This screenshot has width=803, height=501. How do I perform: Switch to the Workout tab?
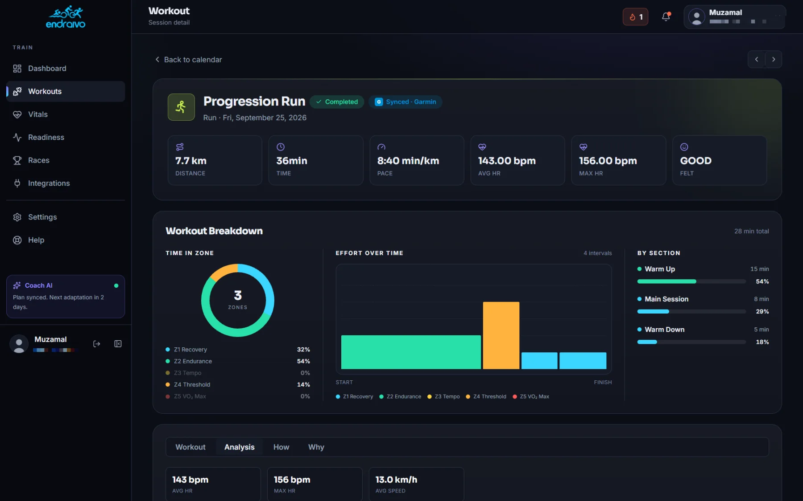[190, 447]
